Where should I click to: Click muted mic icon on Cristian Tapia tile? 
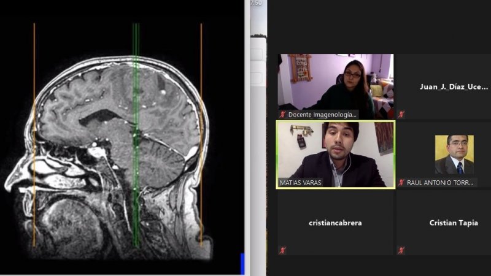(x=401, y=250)
